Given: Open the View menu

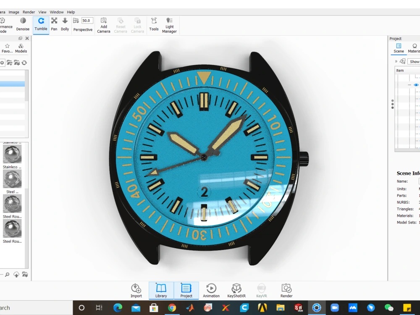Looking at the screenshot, I should point(42,12).
